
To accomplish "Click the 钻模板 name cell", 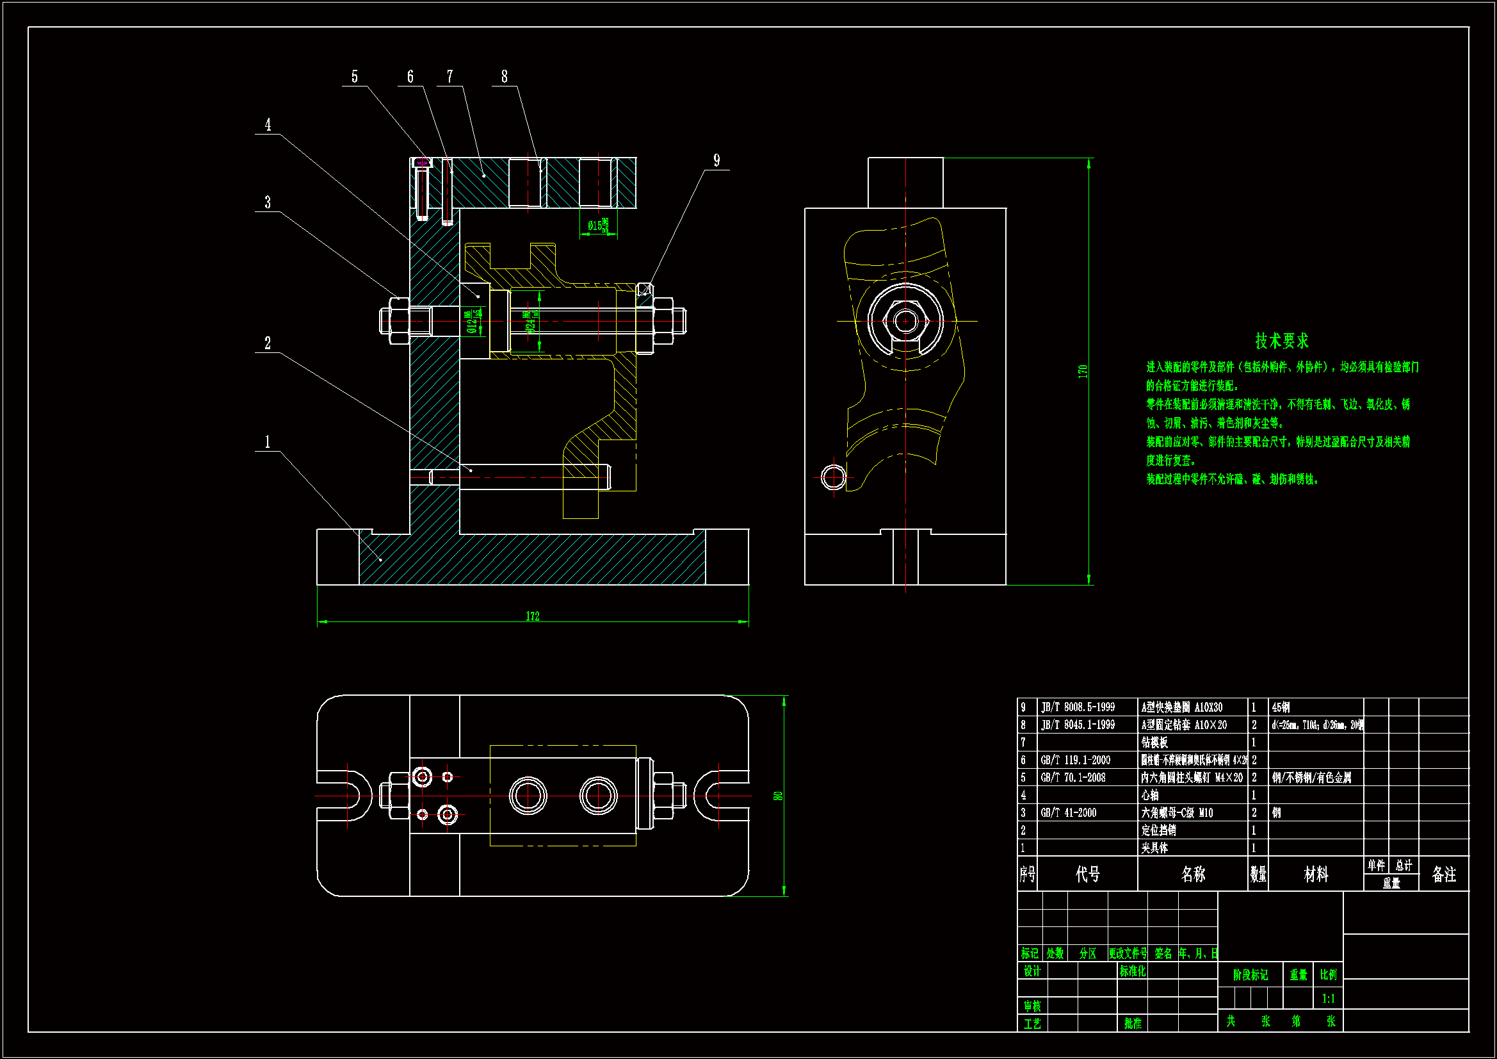I will (x=1154, y=743).
